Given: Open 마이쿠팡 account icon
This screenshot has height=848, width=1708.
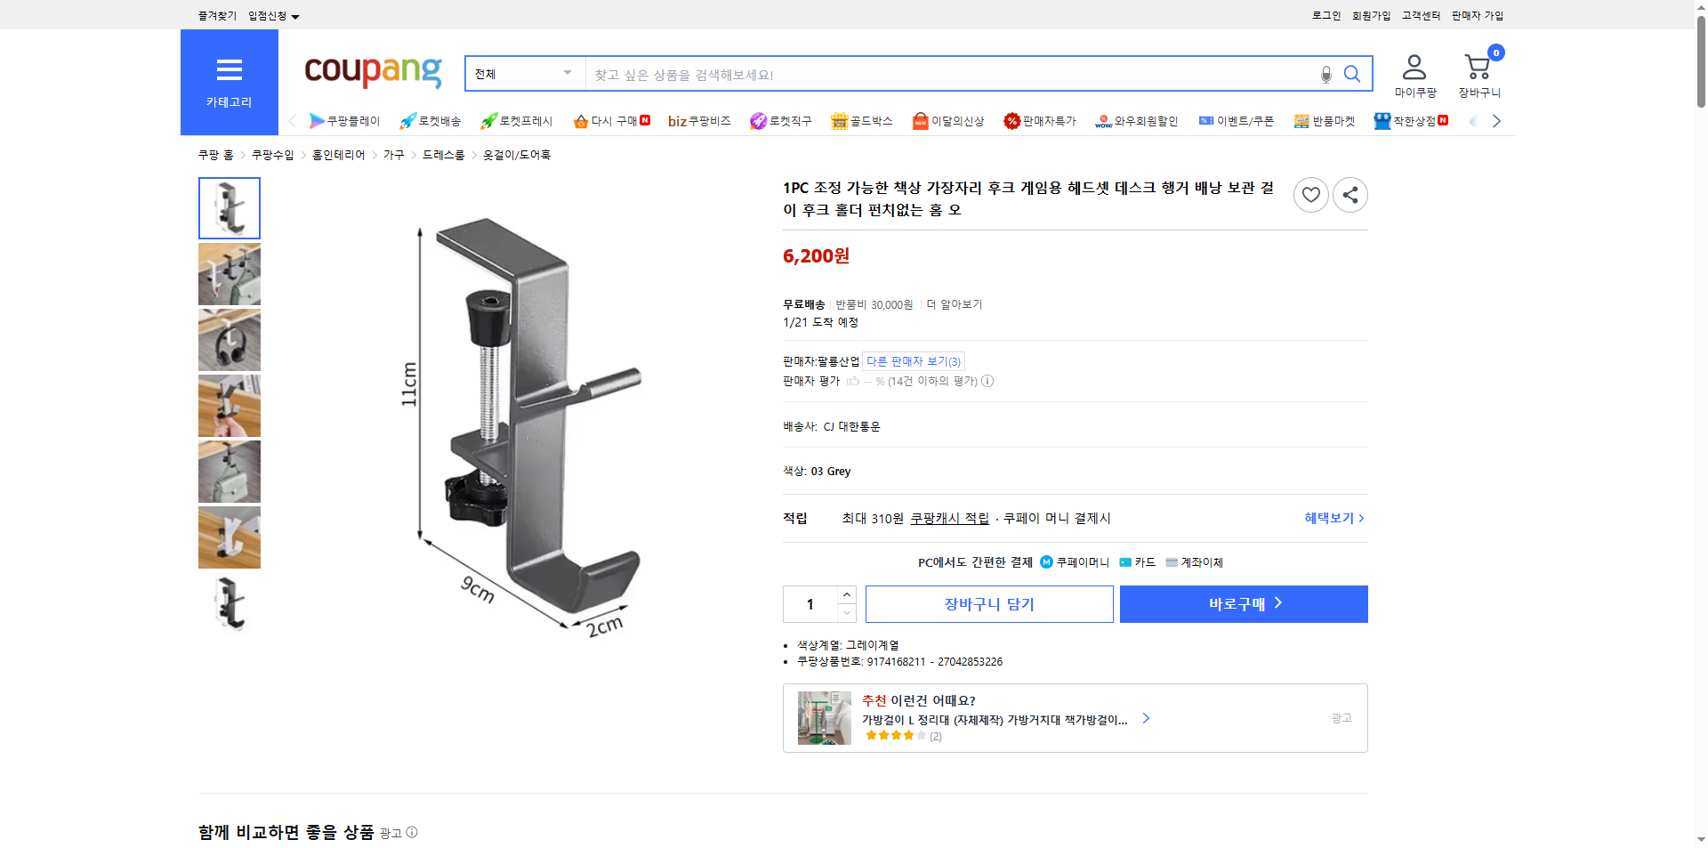Looking at the screenshot, I should (x=1413, y=67).
